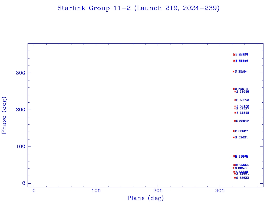The image size is (277, 208).
Task: Select the satellite label "S 32649"
Action: 242,121
